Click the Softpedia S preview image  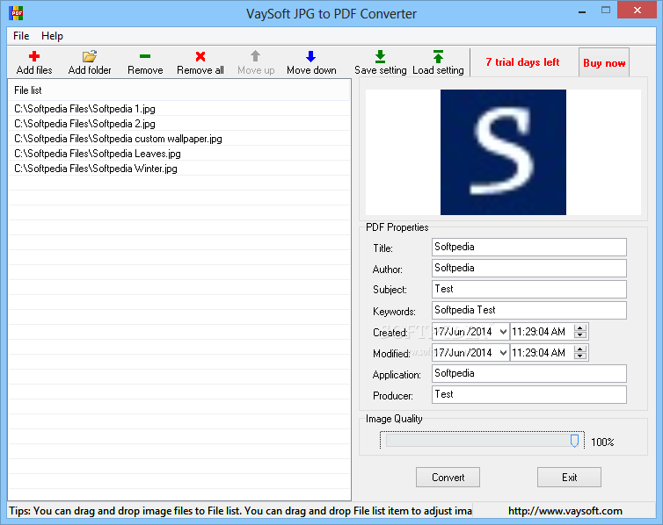point(503,152)
